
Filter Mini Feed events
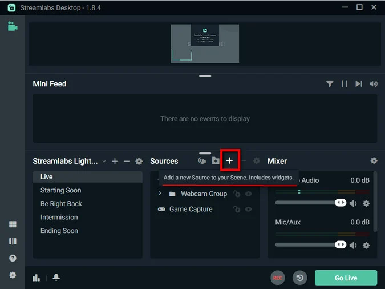[x=330, y=84]
